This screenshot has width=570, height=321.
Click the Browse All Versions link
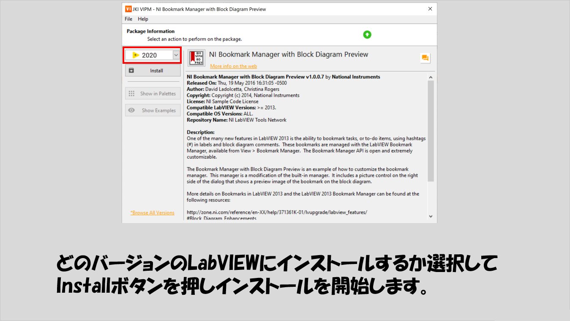(x=153, y=213)
